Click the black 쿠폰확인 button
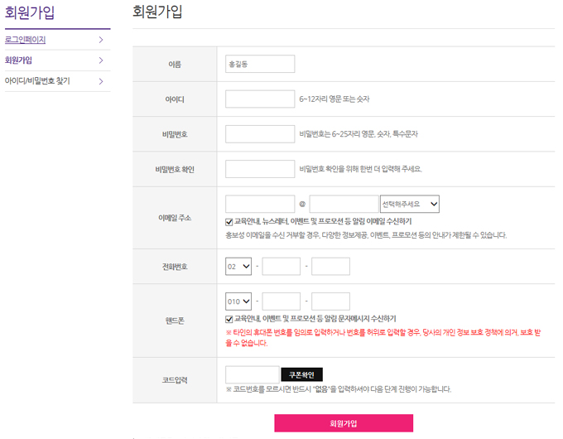563x439 pixels. pyautogui.click(x=302, y=375)
